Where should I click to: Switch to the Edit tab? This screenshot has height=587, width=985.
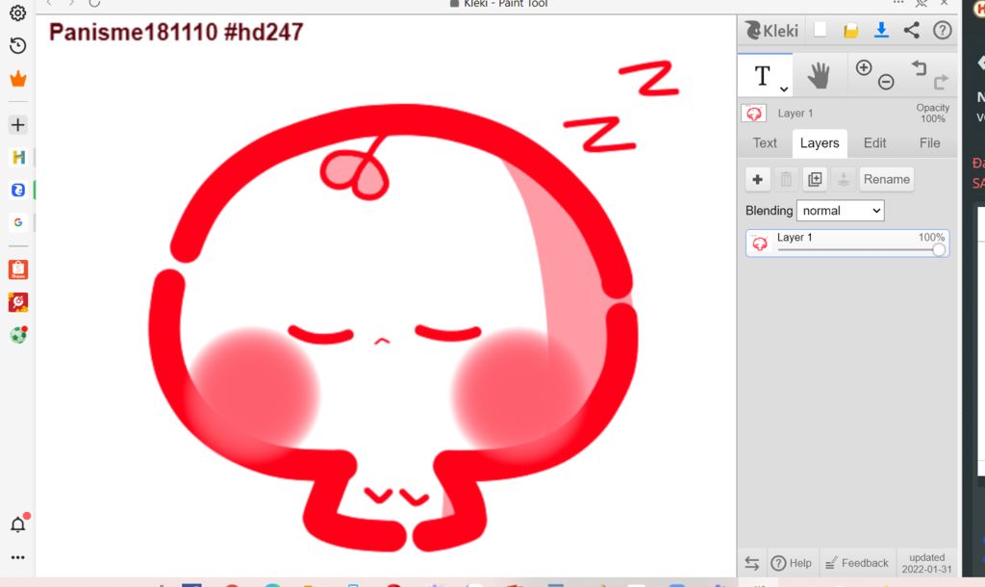tap(874, 142)
